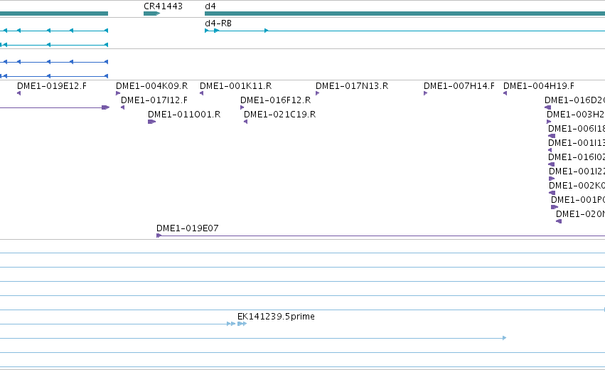Select the arrow glyph under DME1-017I12.F

[x=123, y=107]
